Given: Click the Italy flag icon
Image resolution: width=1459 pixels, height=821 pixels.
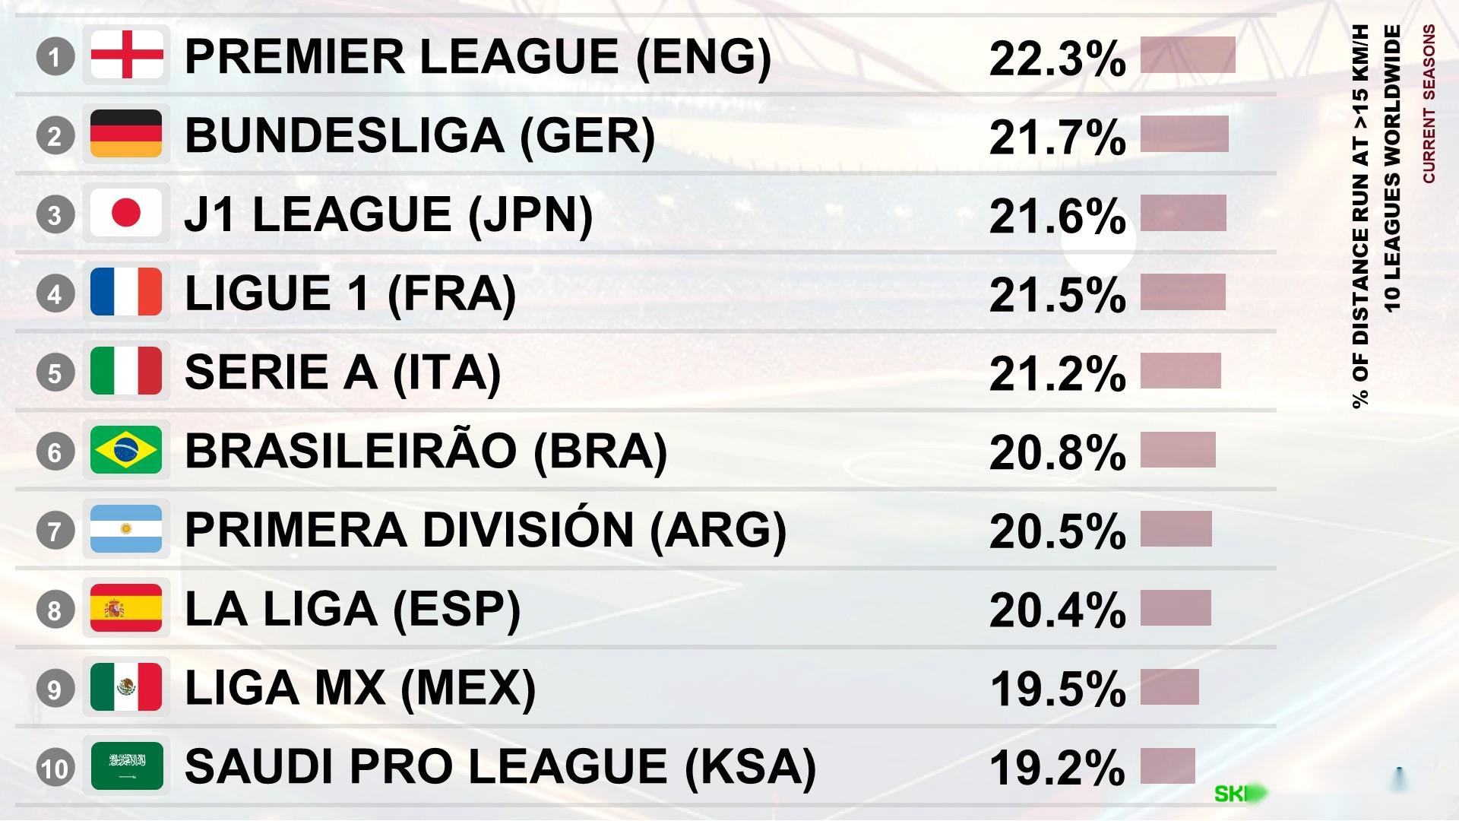Looking at the screenshot, I should tap(126, 371).
